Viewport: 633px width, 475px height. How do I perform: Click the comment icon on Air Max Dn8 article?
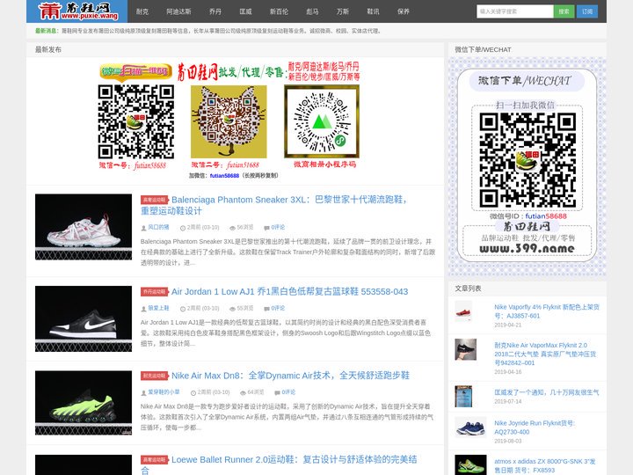point(277,392)
